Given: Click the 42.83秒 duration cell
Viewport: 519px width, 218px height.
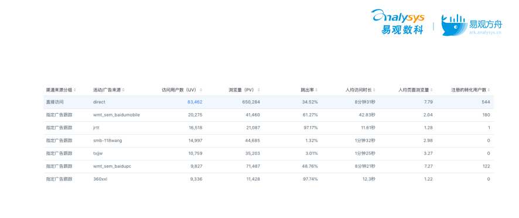Looking at the screenshot, I should [x=368, y=115].
